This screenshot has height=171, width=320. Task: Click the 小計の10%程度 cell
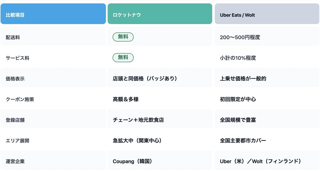[267, 58]
